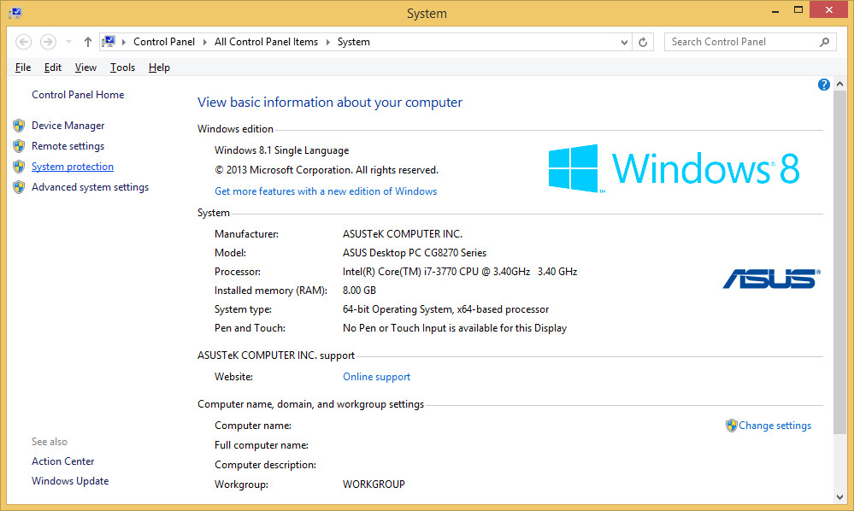Screen dimensions: 854x511
Task: Click the ASUS logo
Action: pos(771,279)
